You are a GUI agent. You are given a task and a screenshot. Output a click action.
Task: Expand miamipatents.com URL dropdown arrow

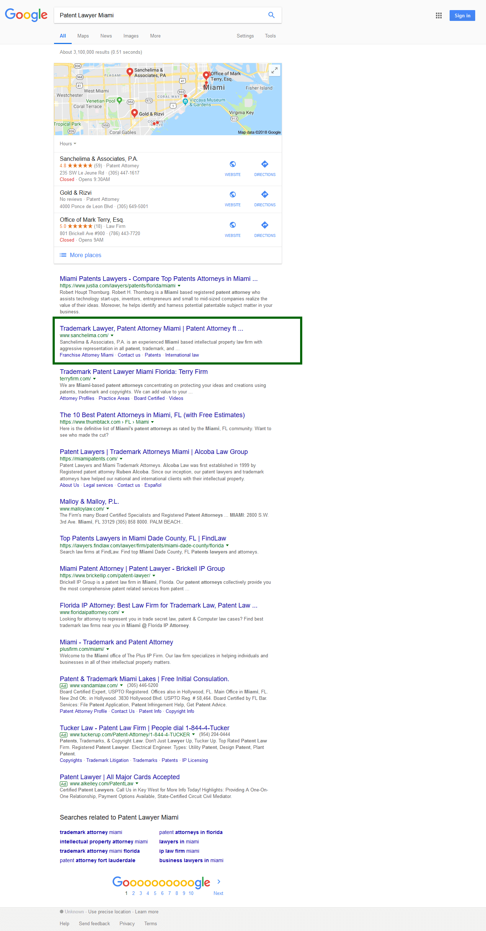click(121, 459)
